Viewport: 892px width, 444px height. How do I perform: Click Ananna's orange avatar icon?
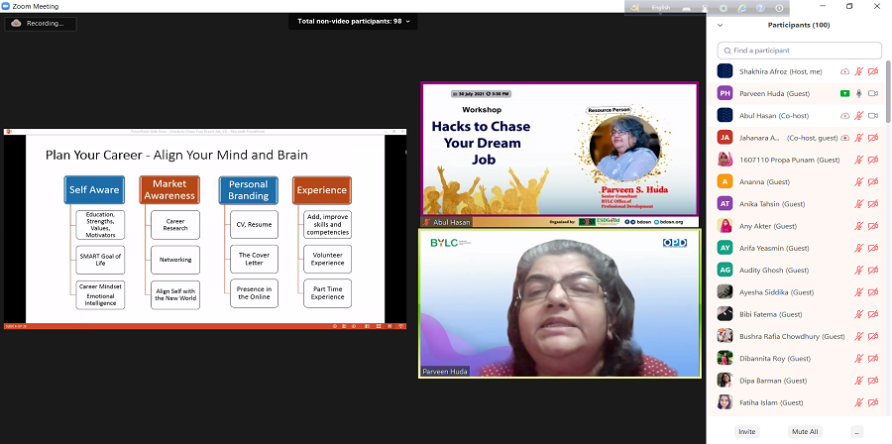[725, 181]
